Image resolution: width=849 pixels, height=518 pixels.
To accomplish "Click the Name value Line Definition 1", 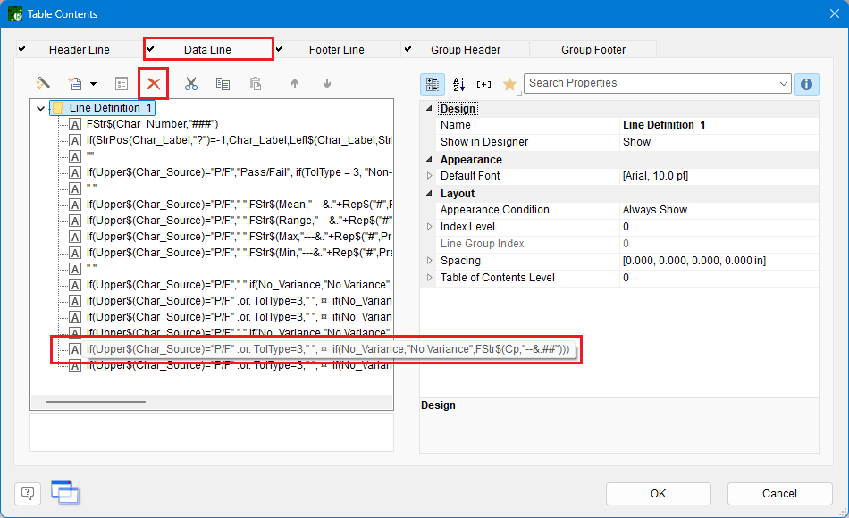I will pos(664,125).
